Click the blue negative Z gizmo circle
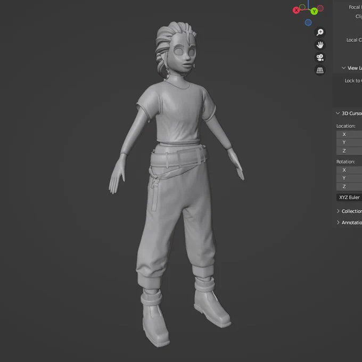 click(308, 22)
